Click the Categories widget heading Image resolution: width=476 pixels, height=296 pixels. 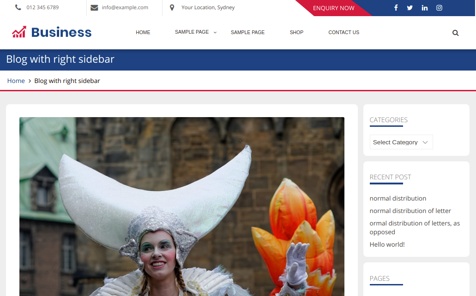[x=389, y=120]
